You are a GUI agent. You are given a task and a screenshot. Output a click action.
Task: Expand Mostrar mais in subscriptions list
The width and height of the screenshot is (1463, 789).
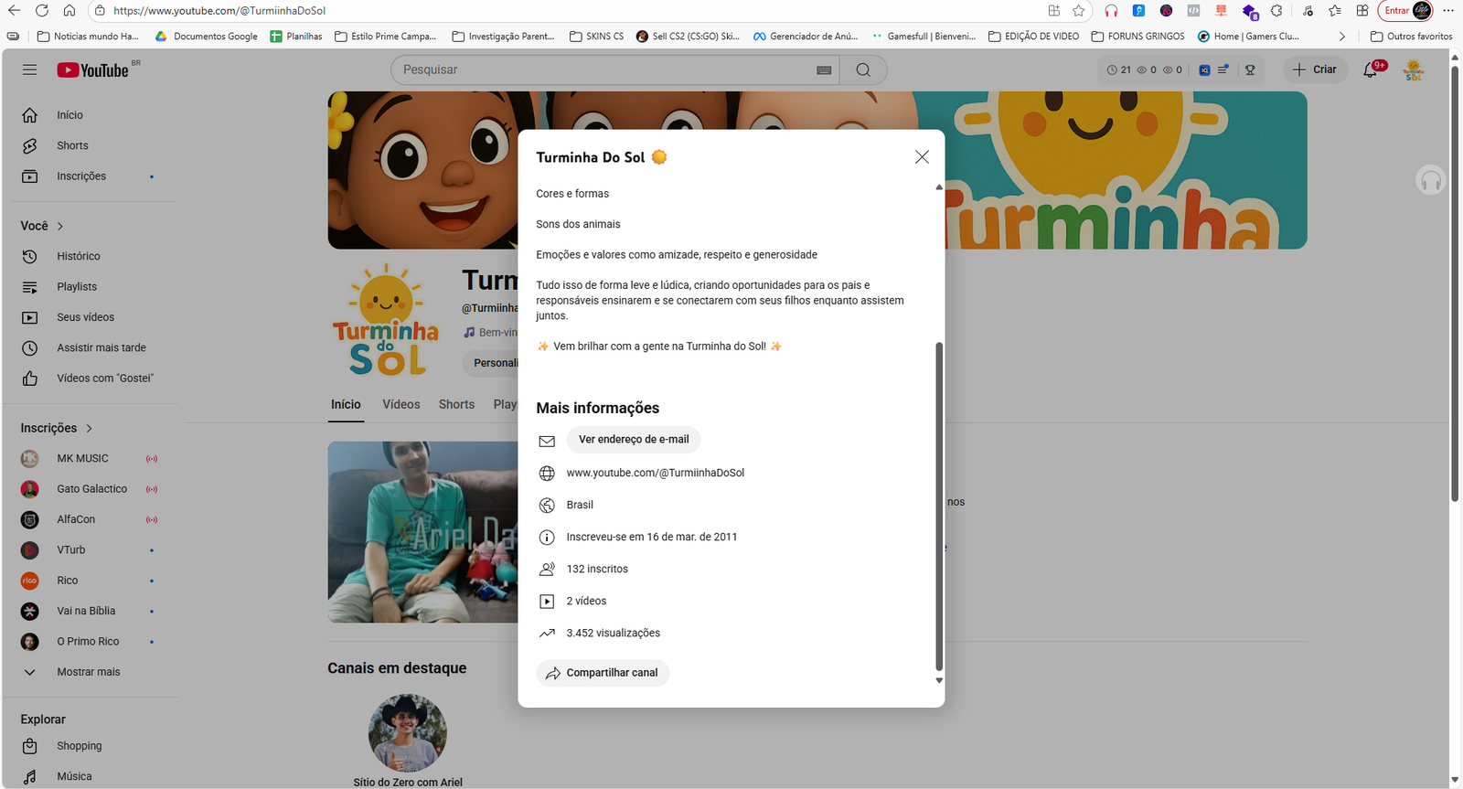point(90,672)
